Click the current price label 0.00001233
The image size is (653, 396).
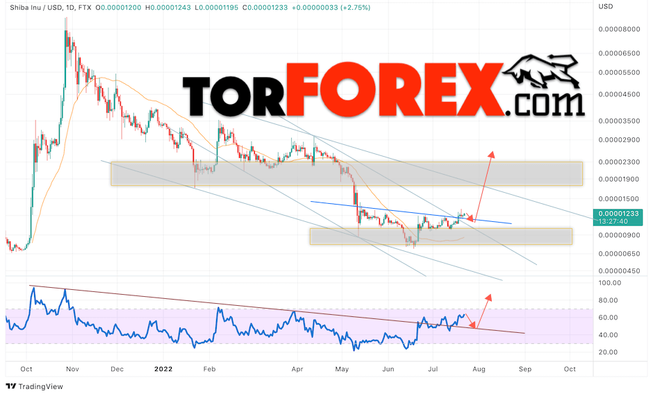(x=618, y=214)
